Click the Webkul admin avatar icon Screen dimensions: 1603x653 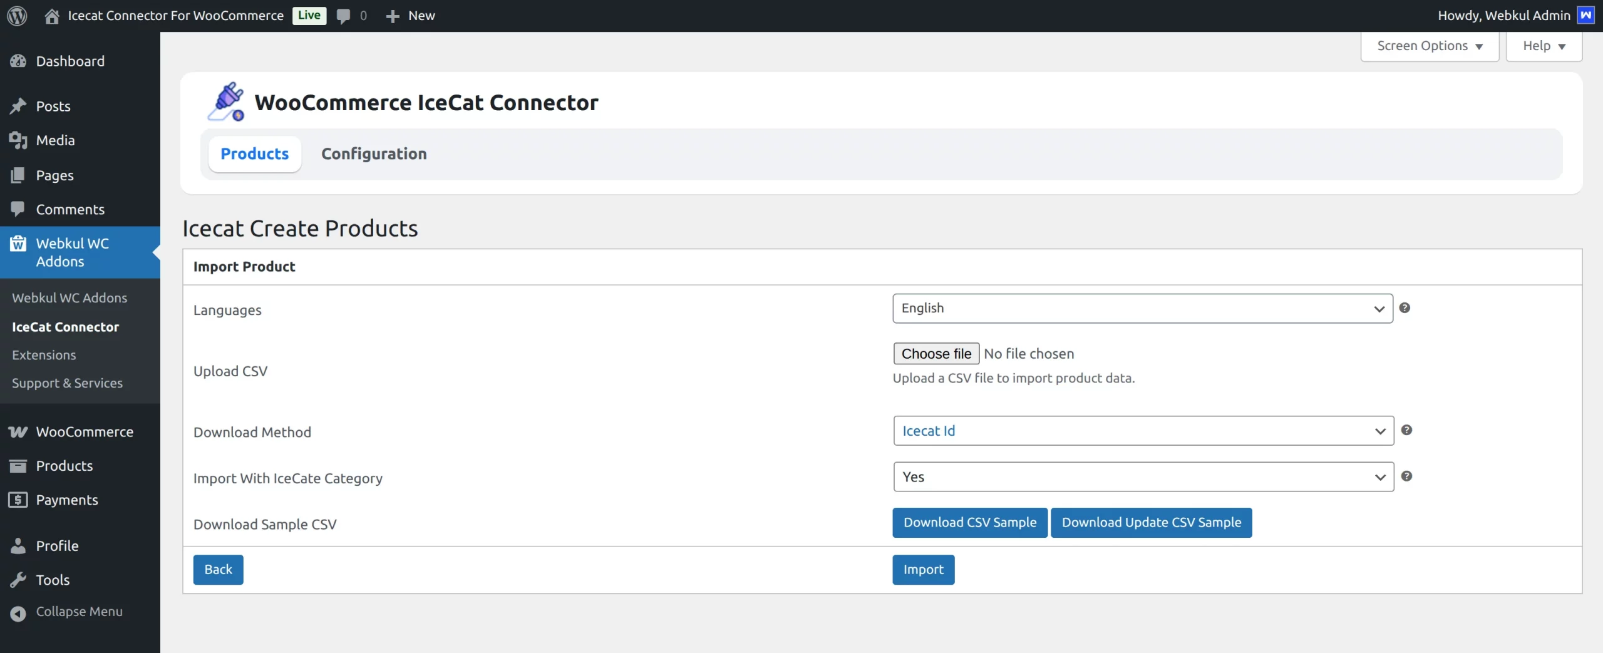point(1586,16)
